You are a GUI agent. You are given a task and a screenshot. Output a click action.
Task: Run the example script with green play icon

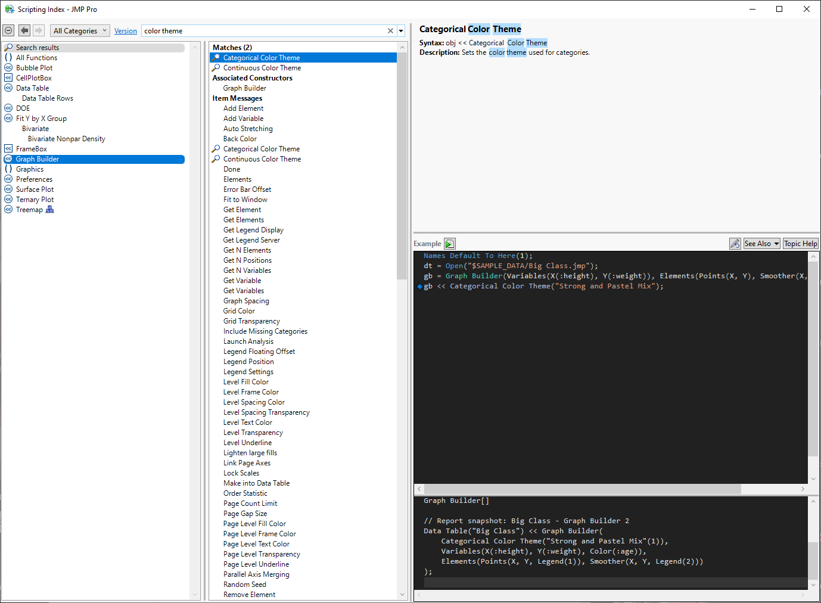pos(450,244)
